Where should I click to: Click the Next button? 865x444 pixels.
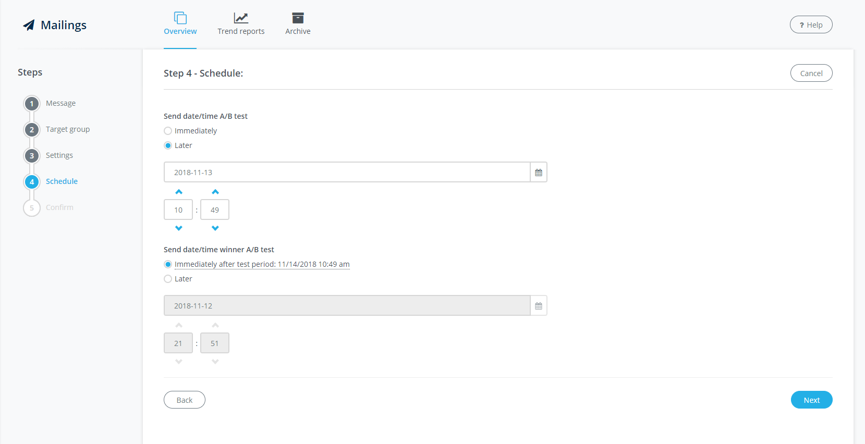(x=811, y=400)
